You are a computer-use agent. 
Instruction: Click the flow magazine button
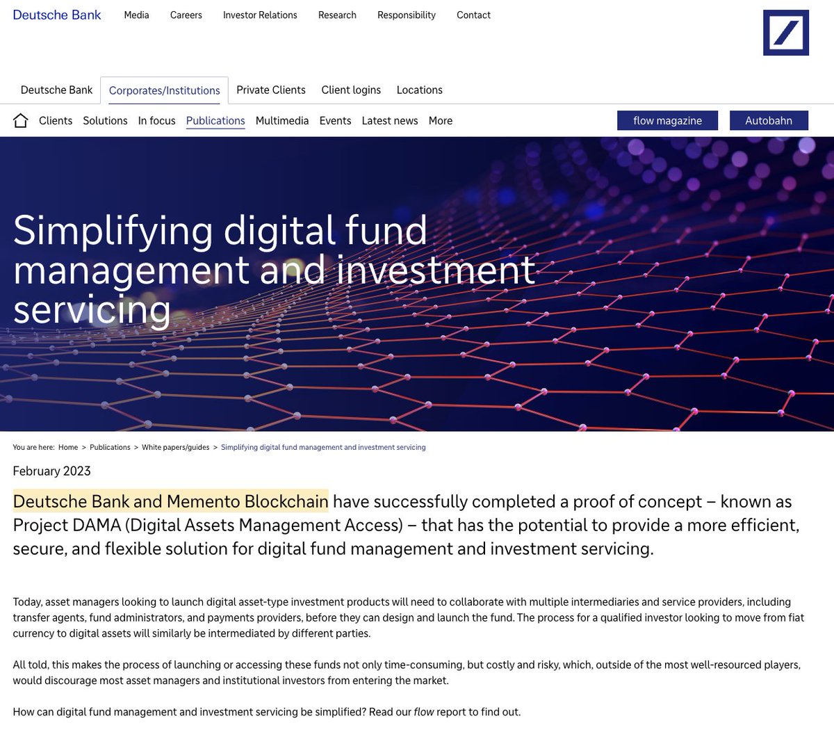[668, 120]
